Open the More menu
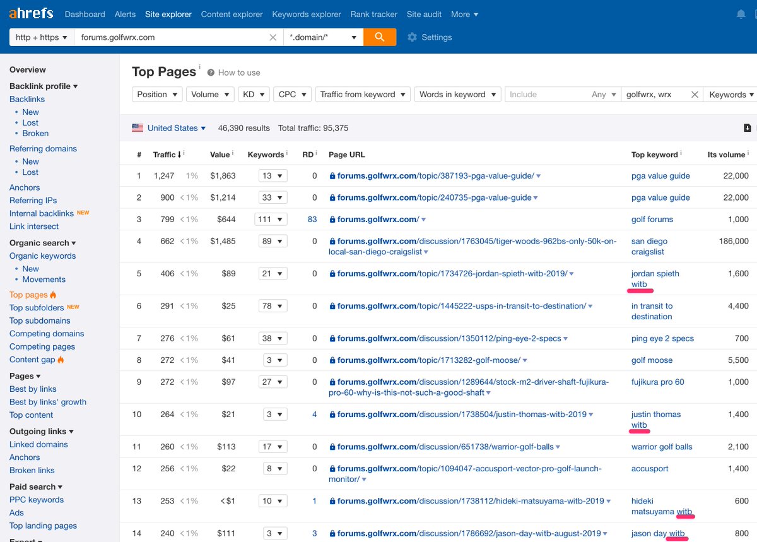 coord(464,14)
